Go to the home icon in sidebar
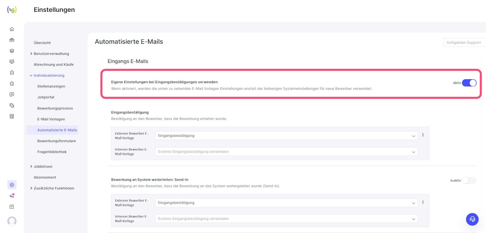The width and height of the screenshot is (486, 233). click(12, 29)
